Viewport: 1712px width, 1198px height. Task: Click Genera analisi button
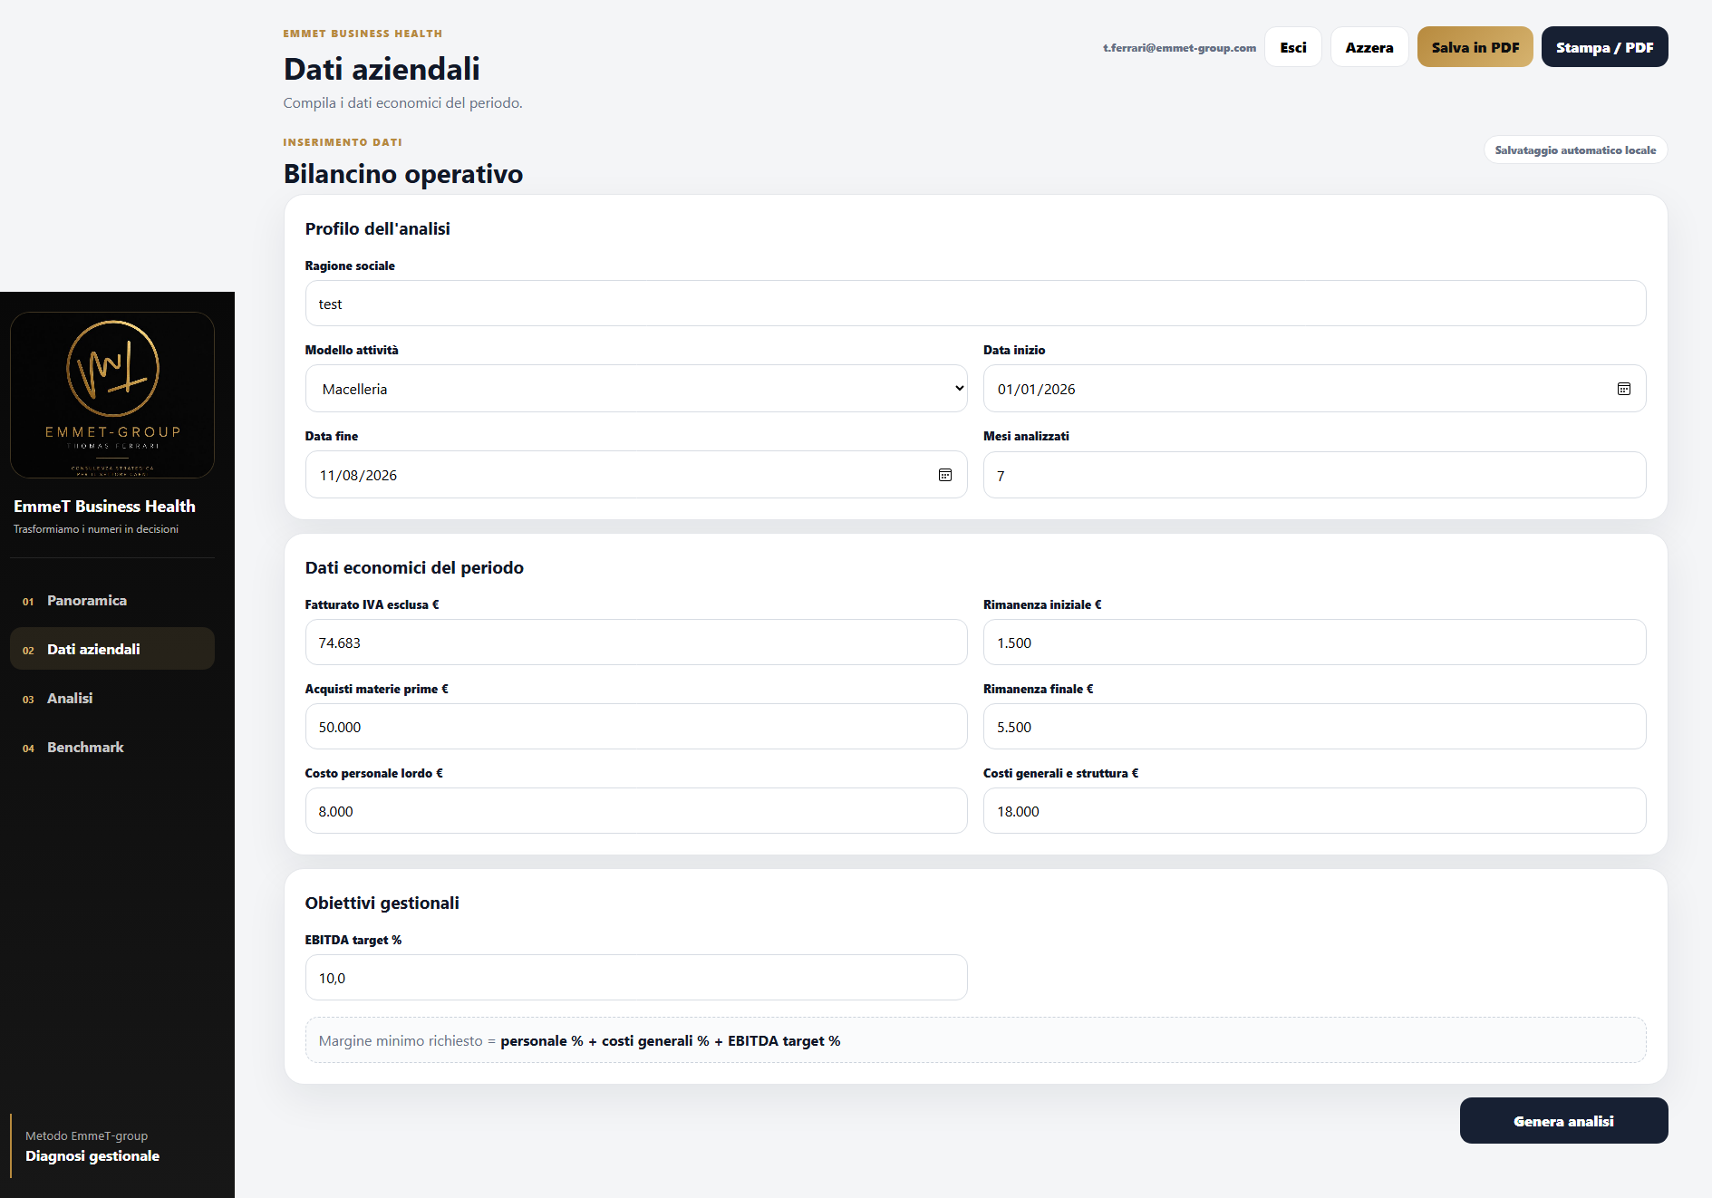tap(1564, 1121)
